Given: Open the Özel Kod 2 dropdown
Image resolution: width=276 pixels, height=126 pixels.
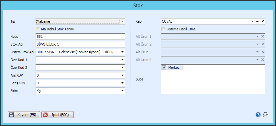Looking at the screenshot, I should 123,68.
